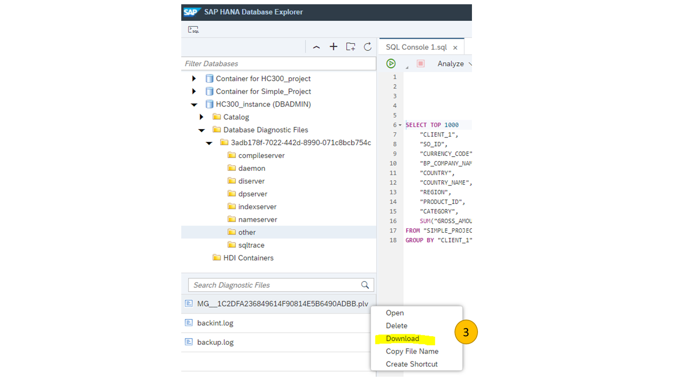Select the Catalog folder

pos(236,117)
